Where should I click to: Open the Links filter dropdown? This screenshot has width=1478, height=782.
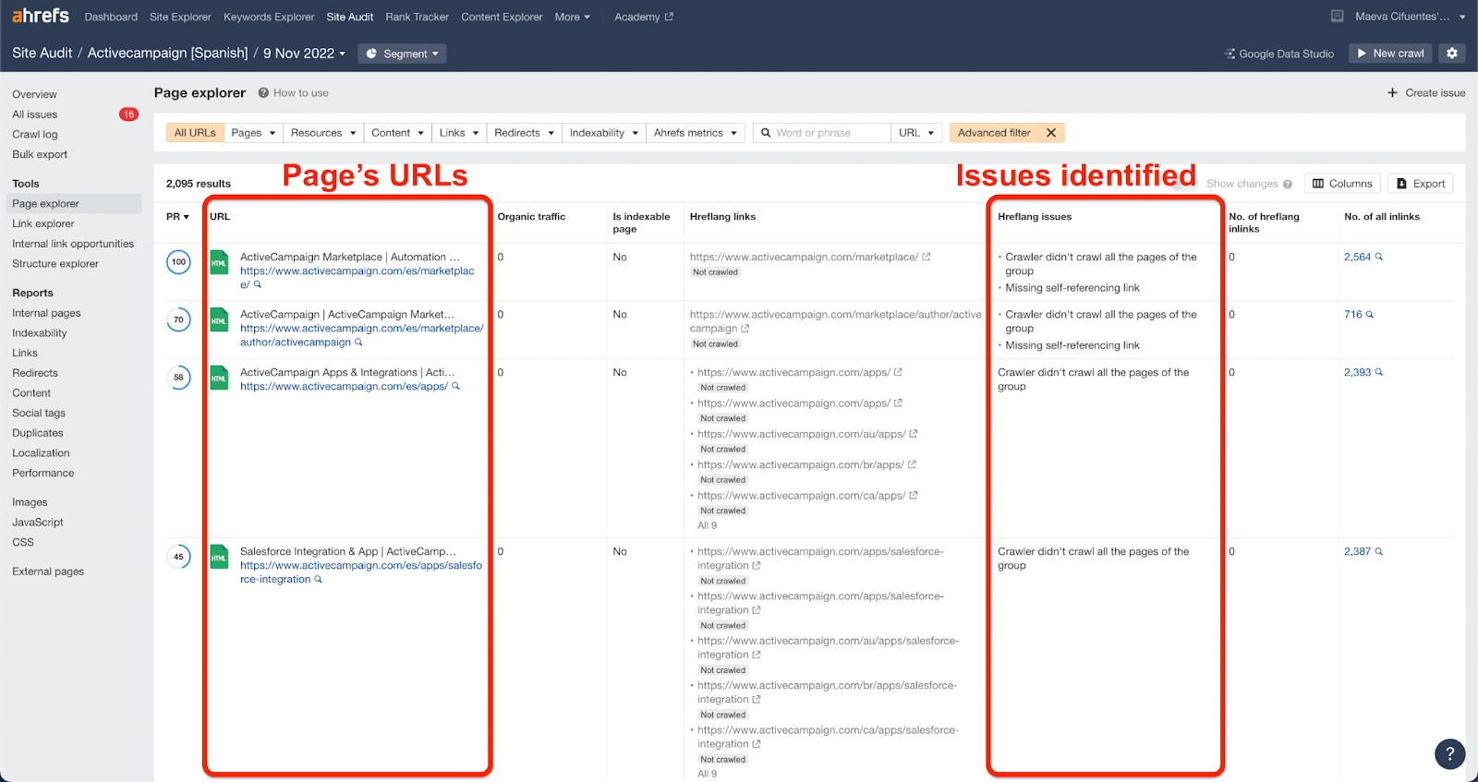459,133
